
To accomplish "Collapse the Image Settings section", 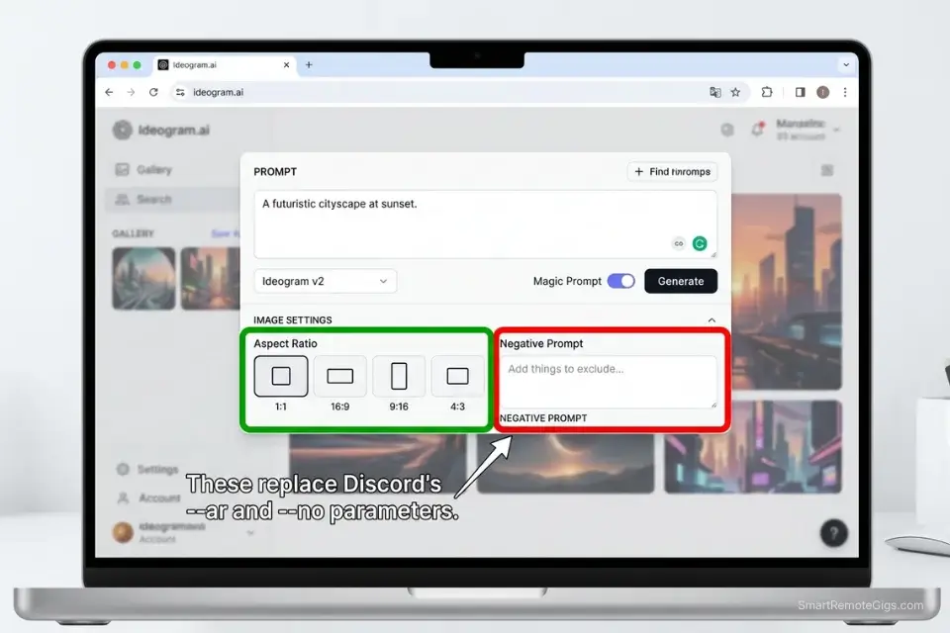I will 712,319.
